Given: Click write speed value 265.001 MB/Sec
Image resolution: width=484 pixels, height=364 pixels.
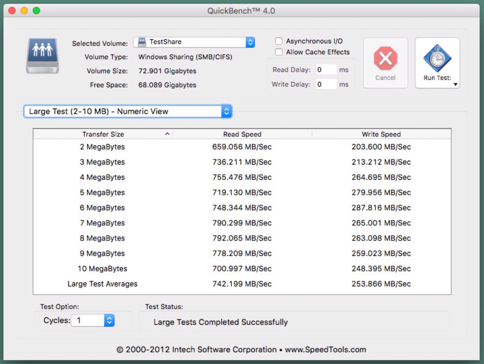Looking at the screenshot, I should point(381,223).
